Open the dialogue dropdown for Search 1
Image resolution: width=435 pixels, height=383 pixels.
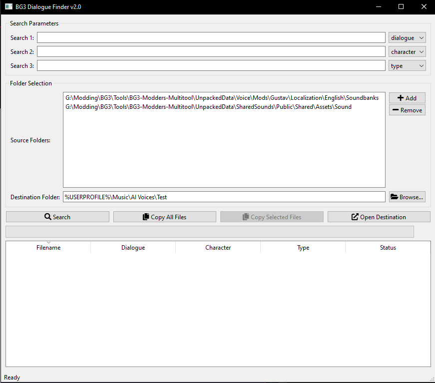coord(407,38)
